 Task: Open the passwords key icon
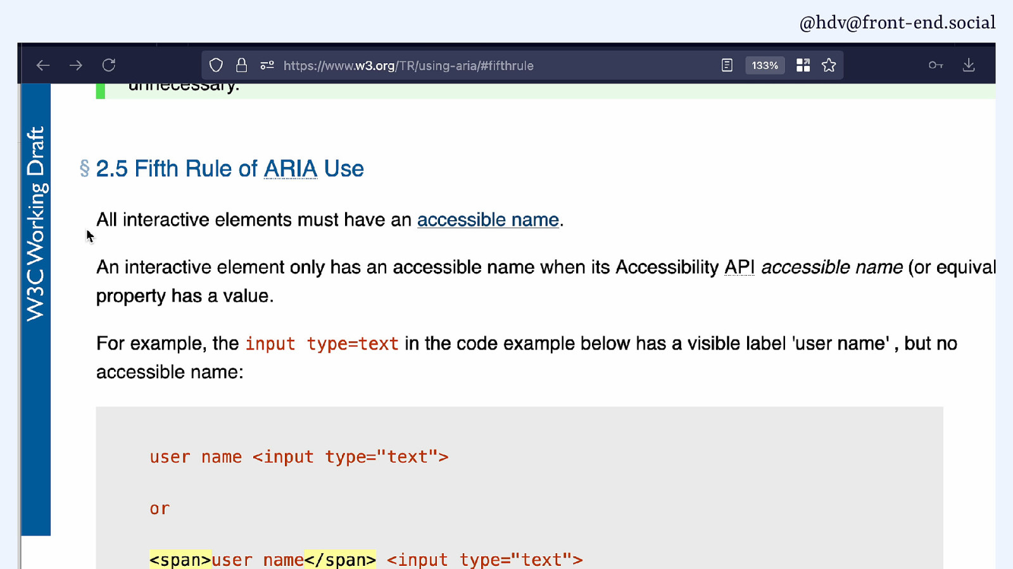[x=936, y=65]
